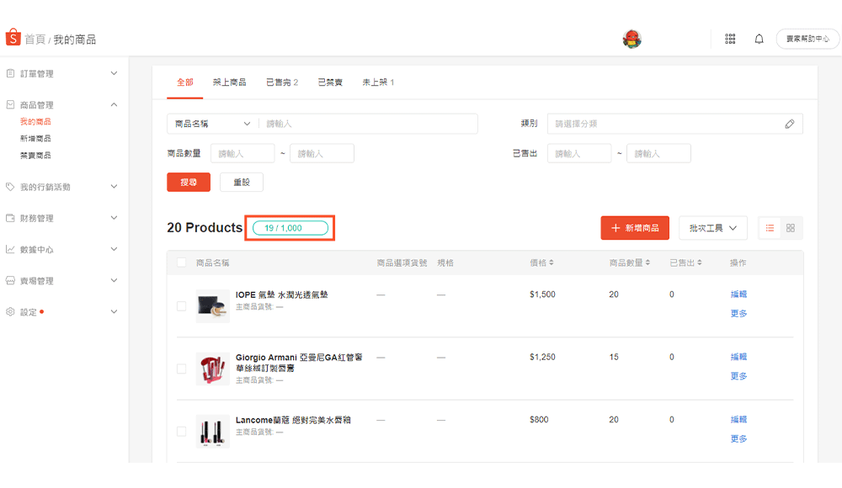
Task: Switch to grid view layout icon
Action: click(791, 228)
